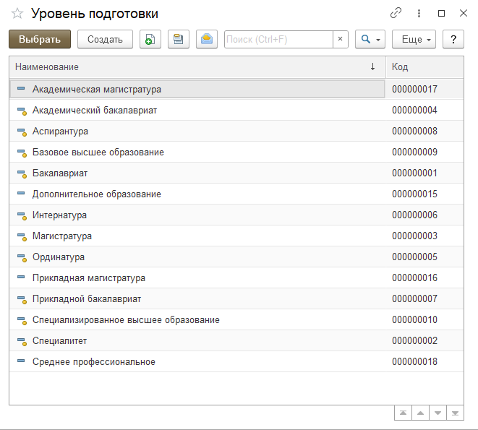Click item icon beside Академическая магистратура
This screenshot has height=430, width=478.
point(21,89)
